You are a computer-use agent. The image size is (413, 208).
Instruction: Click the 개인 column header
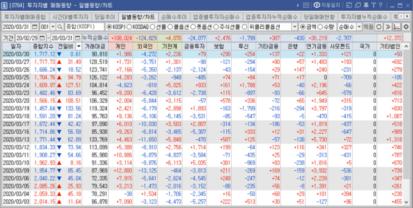tap(121, 47)
